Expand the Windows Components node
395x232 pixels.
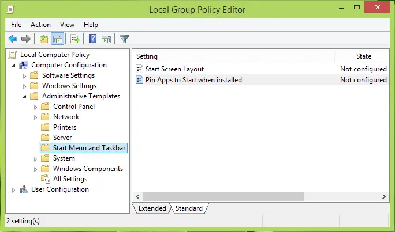coord(36,169)
